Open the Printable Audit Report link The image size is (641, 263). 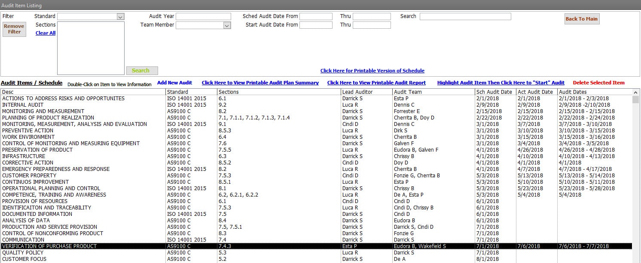tap(376, 83)
